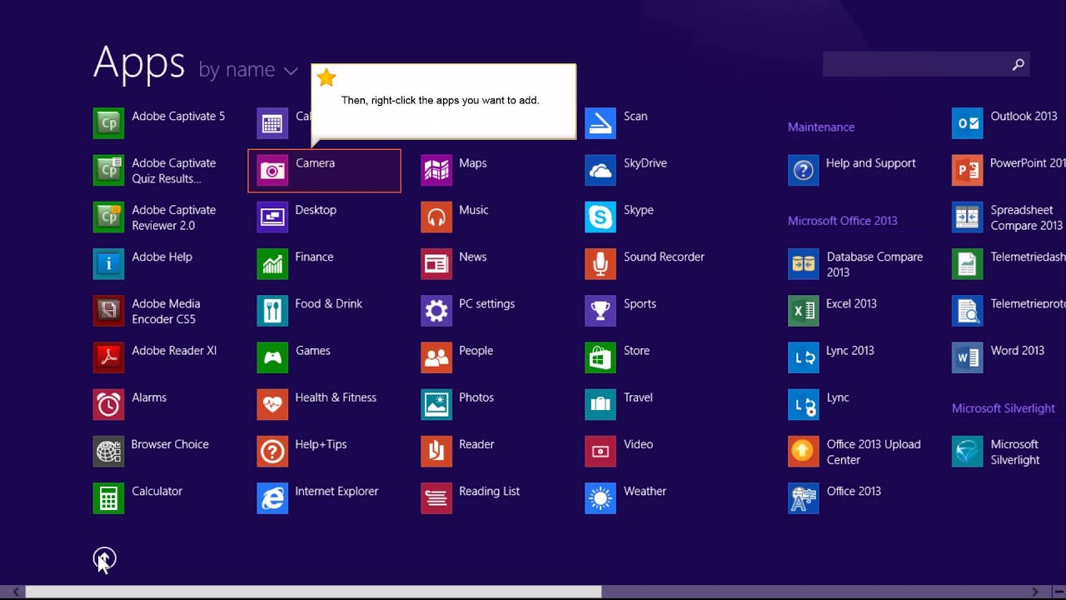The width and height of the screenshot is (1066, 600).
Task: Launch the Internet Explorer icon
Action: [x=272, y=498]
